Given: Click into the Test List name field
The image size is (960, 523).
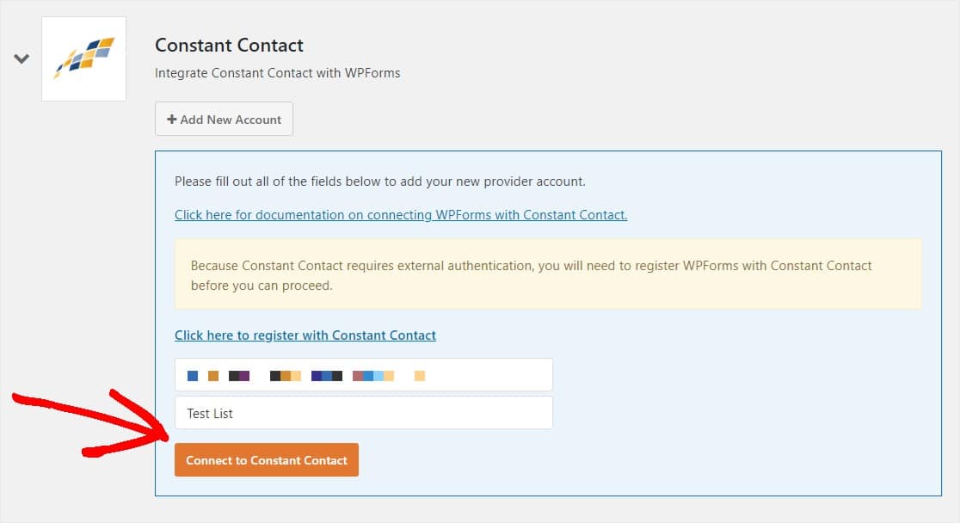Looking at the screenshot, I should [363, 413].
